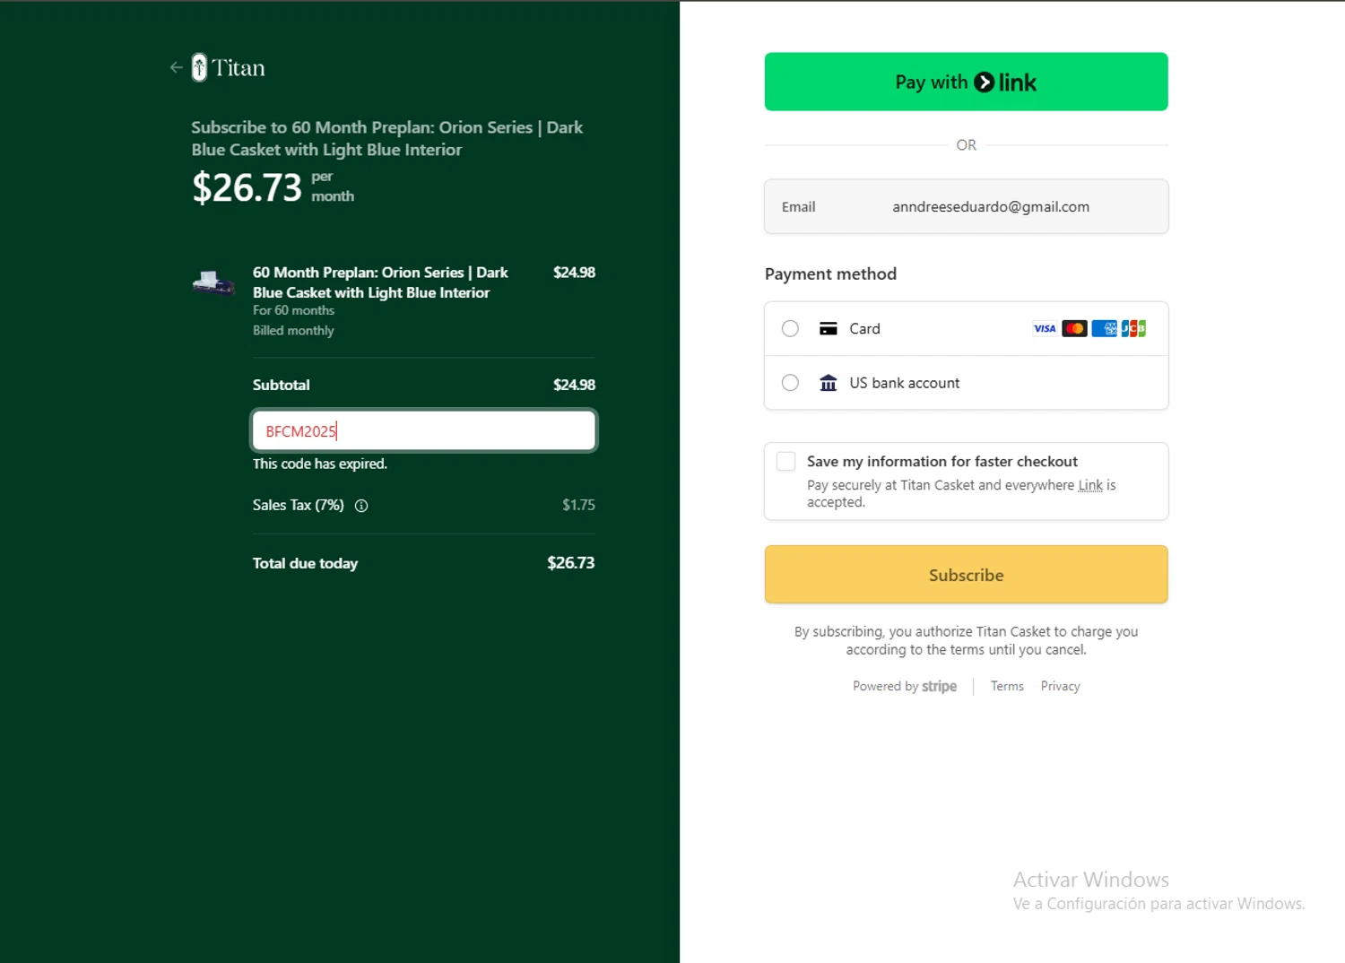Click the 'This code has expired.' message
The image size is (1345, 963).
point(320,464)
